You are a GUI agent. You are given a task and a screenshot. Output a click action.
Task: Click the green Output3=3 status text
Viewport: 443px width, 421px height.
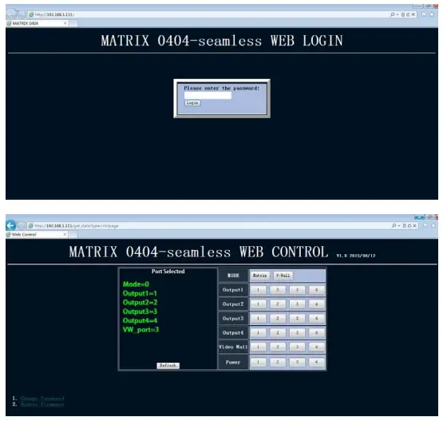tap(140, 312)
